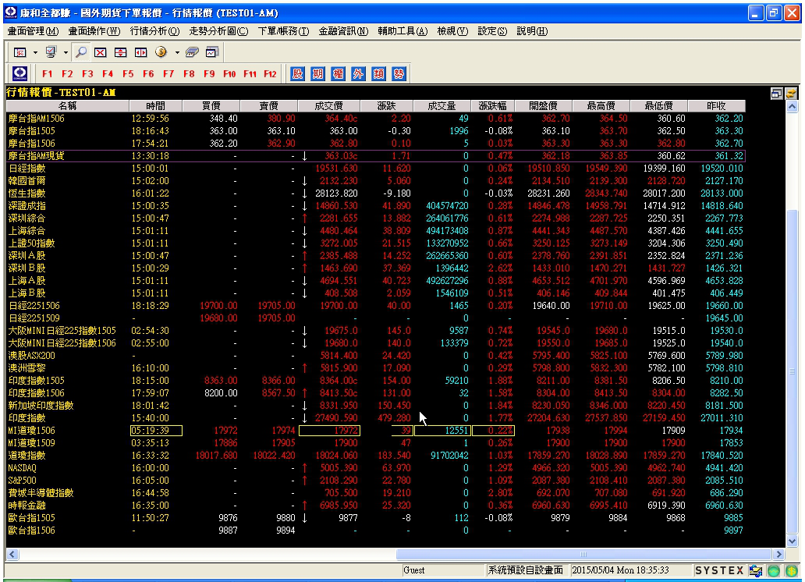805x582 pixels.
Task: Select the F3 shortcut button
Action: coord(88,74)
